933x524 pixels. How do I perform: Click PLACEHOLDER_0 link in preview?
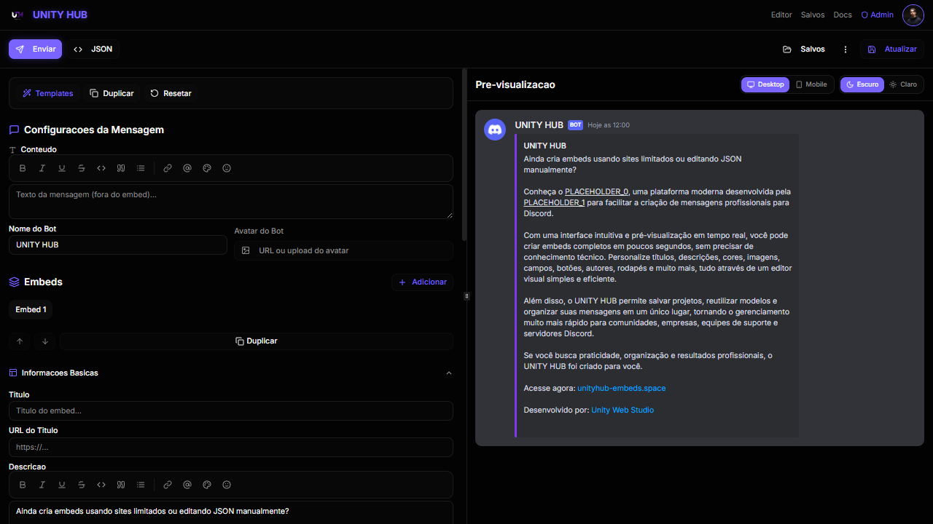(596, 191)
